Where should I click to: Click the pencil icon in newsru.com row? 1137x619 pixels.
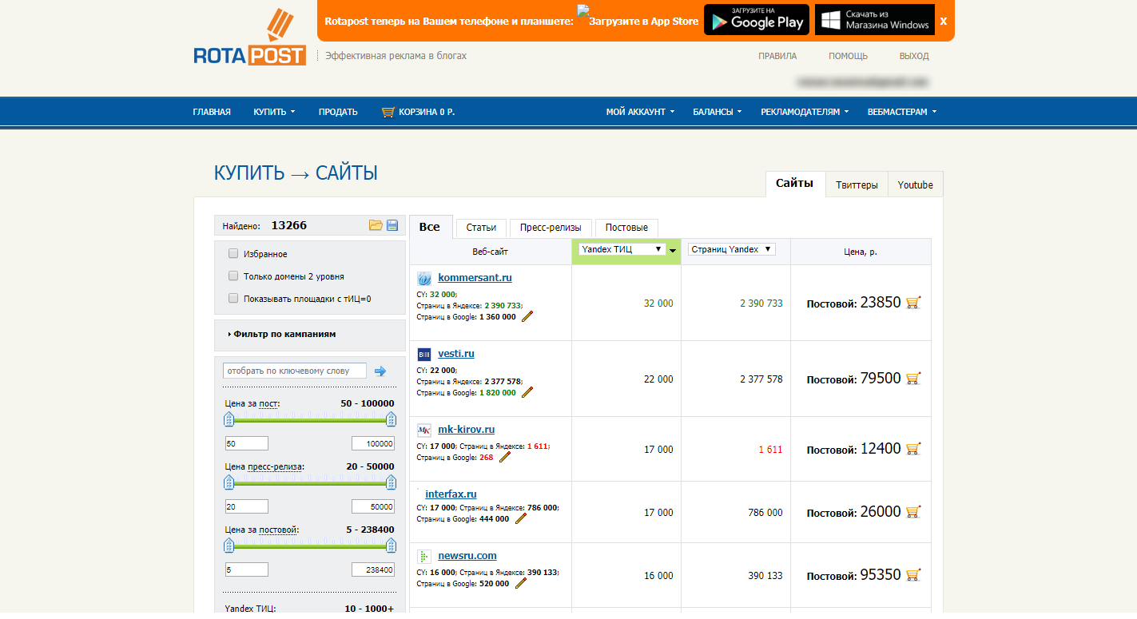pos(521,584)
